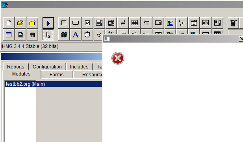The height and width of the screenshot is (142, 243).
Task: Pick the Slider control icon
Action: (x=147, y=23)
